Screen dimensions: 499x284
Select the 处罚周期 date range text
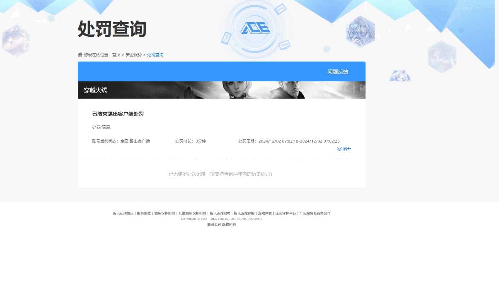pyautogui.click(x=289, y=141)
